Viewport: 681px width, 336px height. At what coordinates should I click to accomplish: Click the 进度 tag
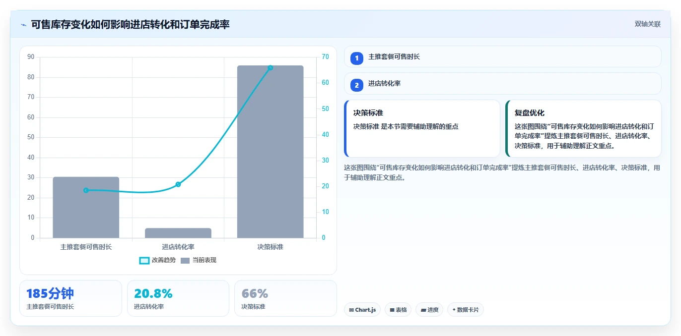[429, 310]
